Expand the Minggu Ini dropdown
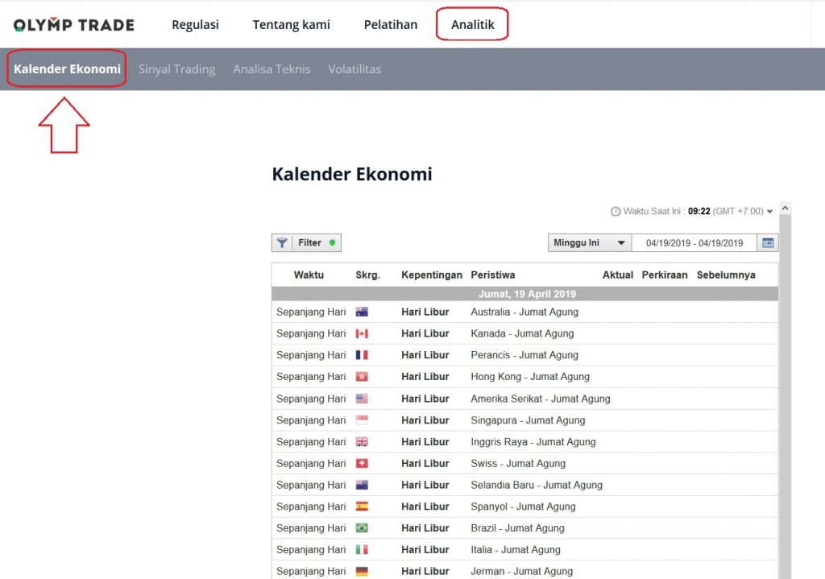 point(589,243)
